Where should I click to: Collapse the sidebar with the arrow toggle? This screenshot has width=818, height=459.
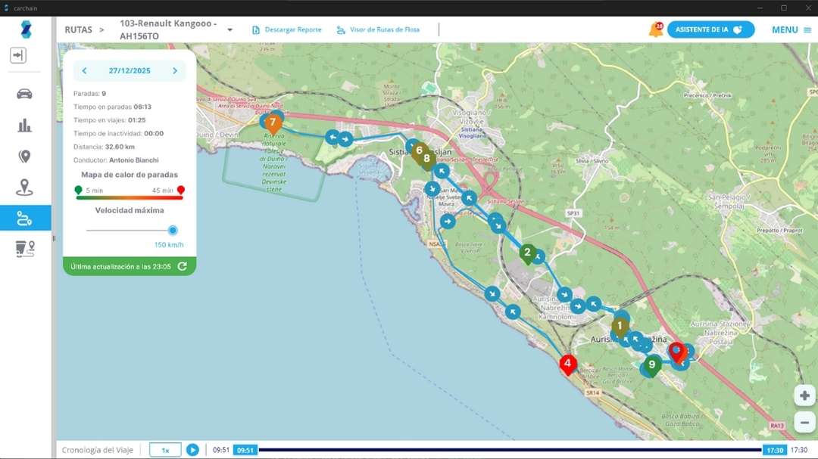coord(17,54)
